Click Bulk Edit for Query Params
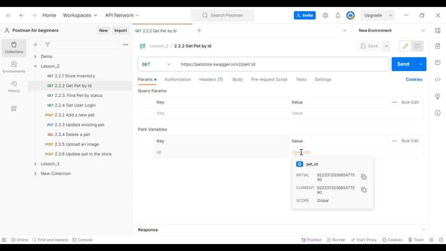 (410, 102)
